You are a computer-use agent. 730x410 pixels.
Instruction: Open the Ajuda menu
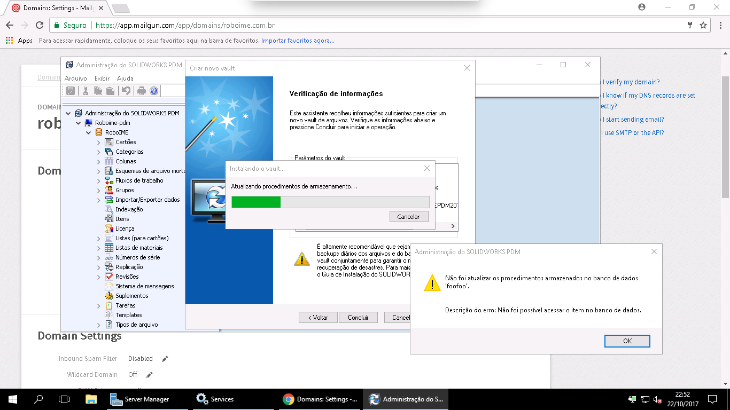pos(125,78)
